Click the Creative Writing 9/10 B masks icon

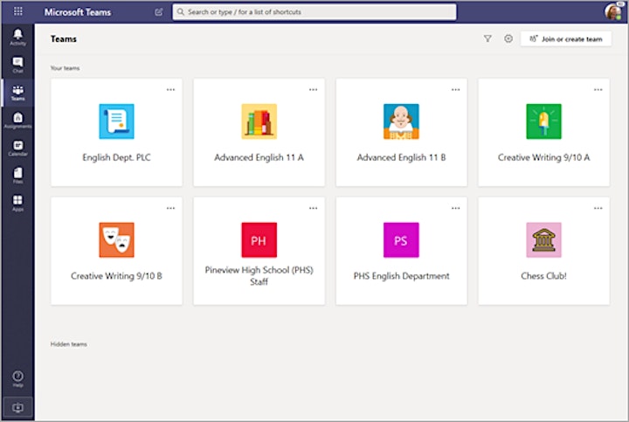pyautogui.click(x=116, y=239)
